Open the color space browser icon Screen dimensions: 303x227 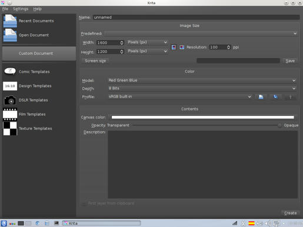(x=275, y=96)
